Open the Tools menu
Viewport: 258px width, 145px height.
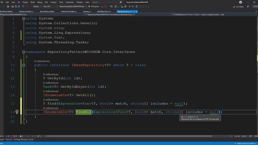pyautogui.click(x=61, y=2)
